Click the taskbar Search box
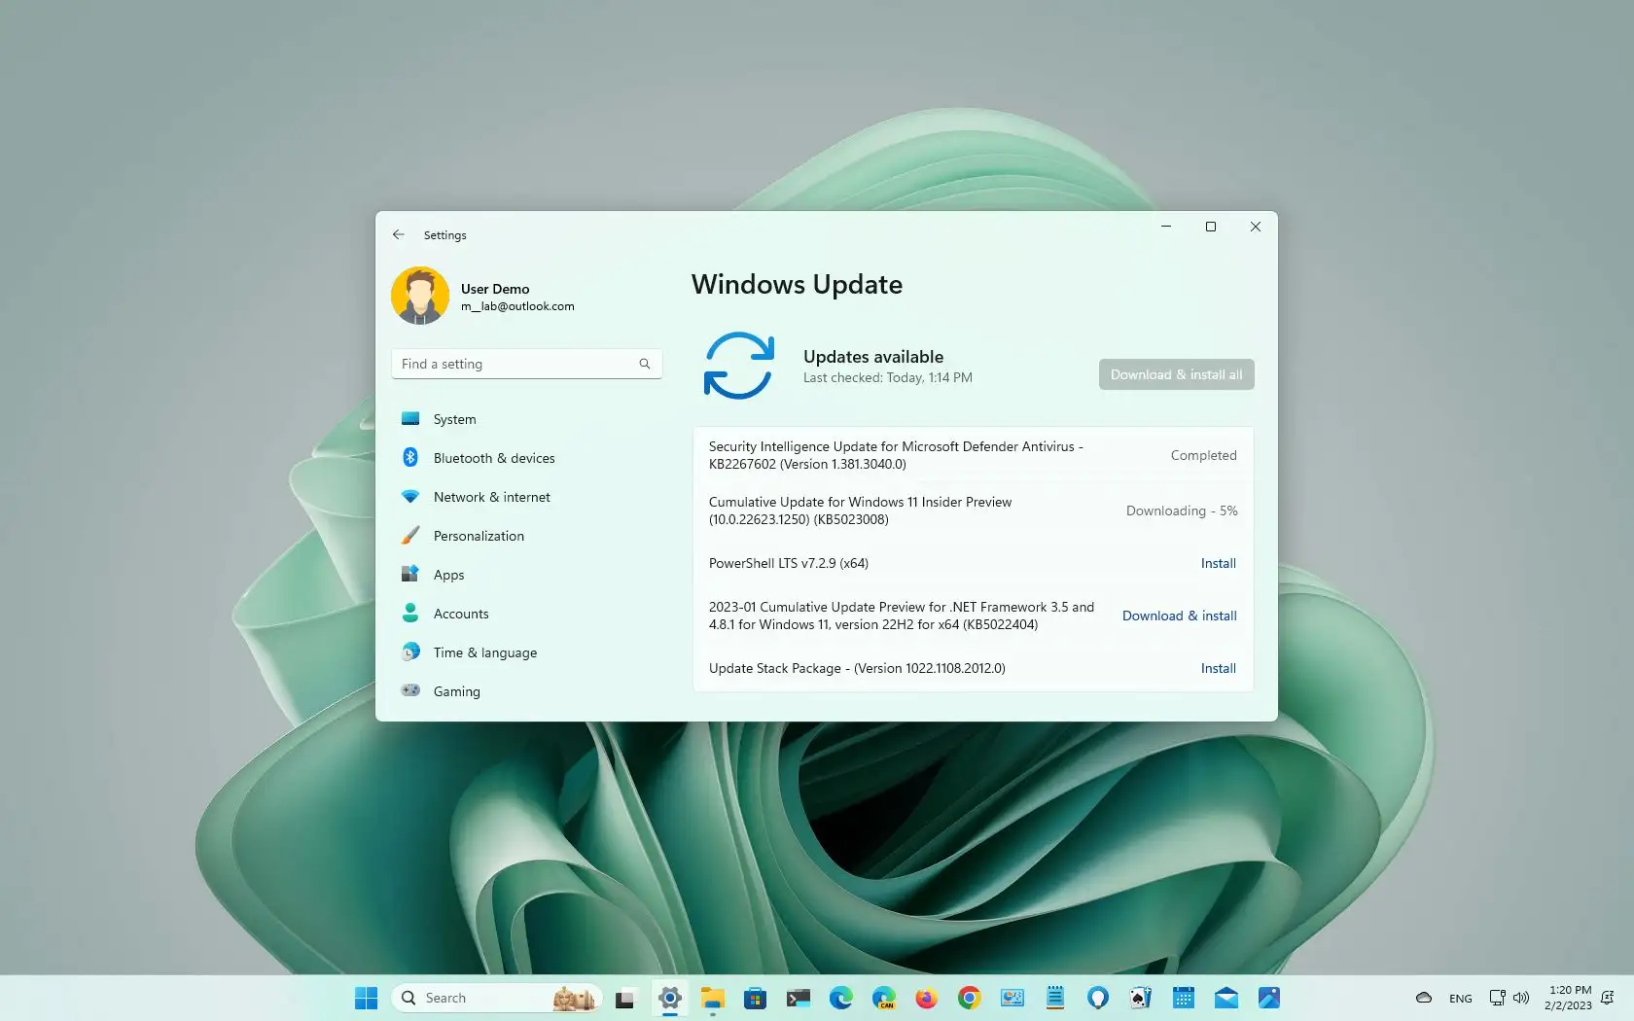 tap(497, 998)
